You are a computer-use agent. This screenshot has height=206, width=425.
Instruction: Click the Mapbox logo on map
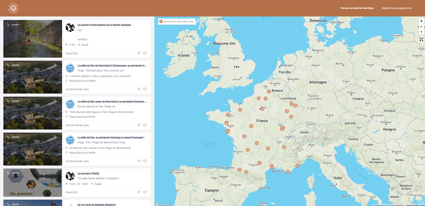164,204
